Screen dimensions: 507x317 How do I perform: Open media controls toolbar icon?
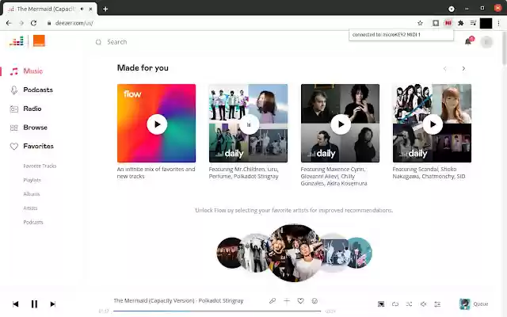coord(473,23)
